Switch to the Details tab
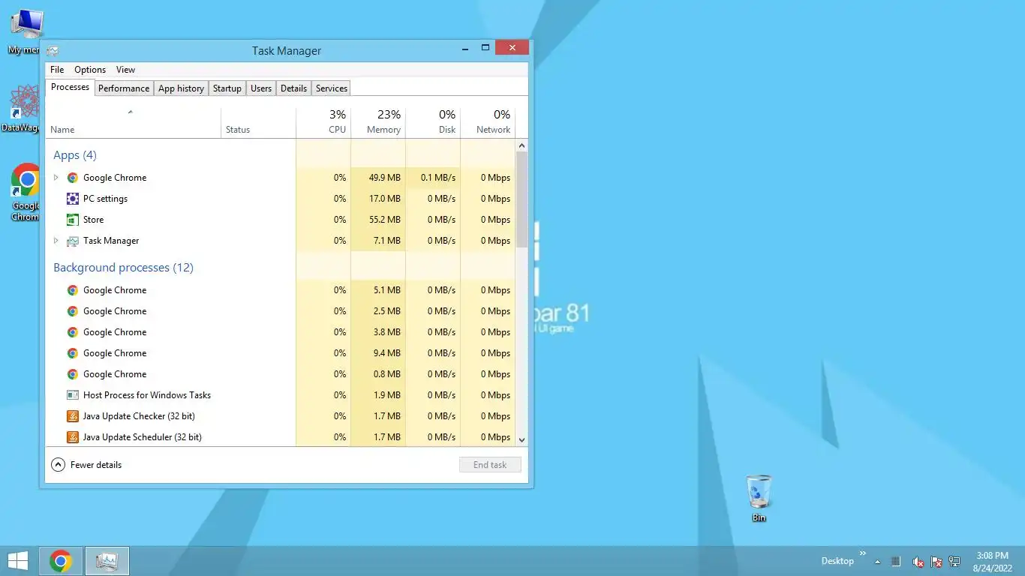This screenshot has width=1025, height=576. (293, 88)
